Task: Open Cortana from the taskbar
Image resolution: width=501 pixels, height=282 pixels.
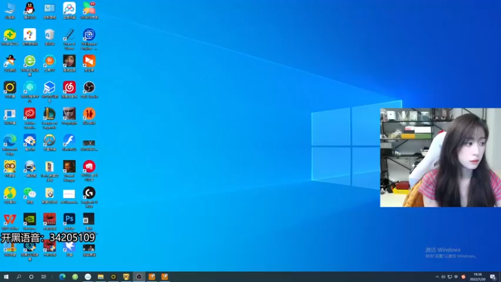Action: tap(31, 277)
